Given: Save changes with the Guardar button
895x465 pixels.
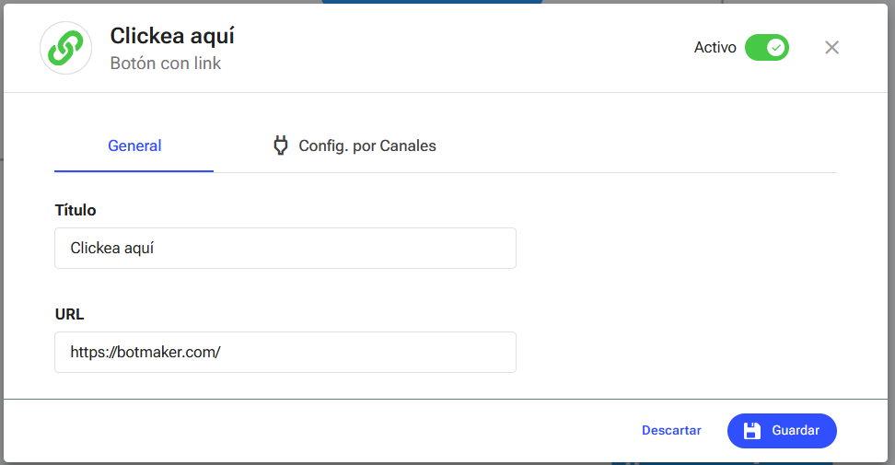Looking at the screenshot, I should click(x=782, y=431).
